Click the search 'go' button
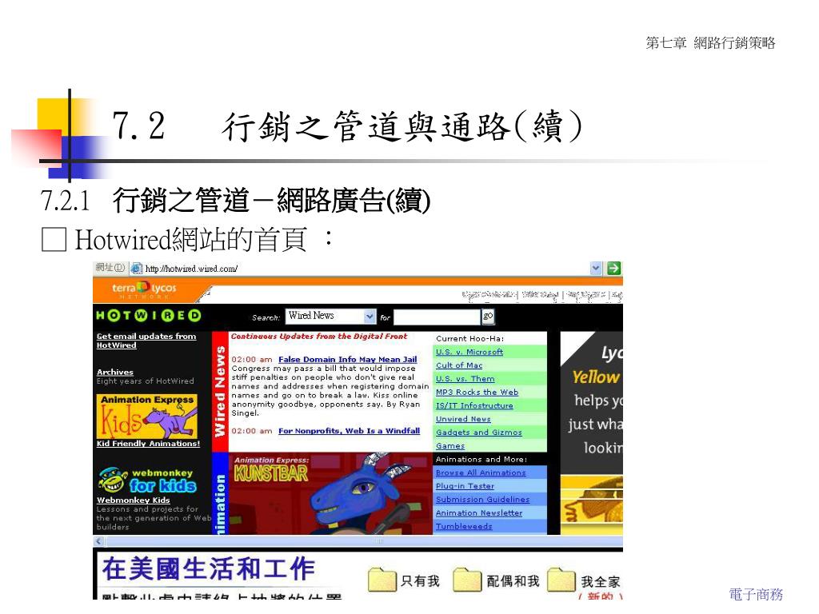This screenshot has width=819, height=614. pos(488,317)
